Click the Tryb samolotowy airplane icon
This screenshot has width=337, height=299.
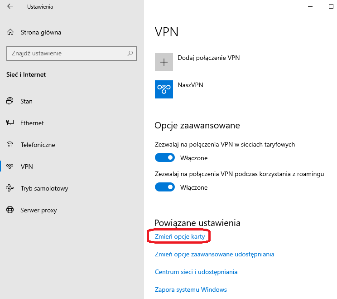tap(10, 188)
